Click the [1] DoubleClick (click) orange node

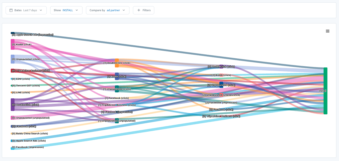click(117, 63)
